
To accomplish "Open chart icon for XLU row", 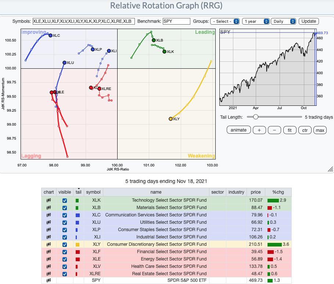I will (x=49, y=222).
